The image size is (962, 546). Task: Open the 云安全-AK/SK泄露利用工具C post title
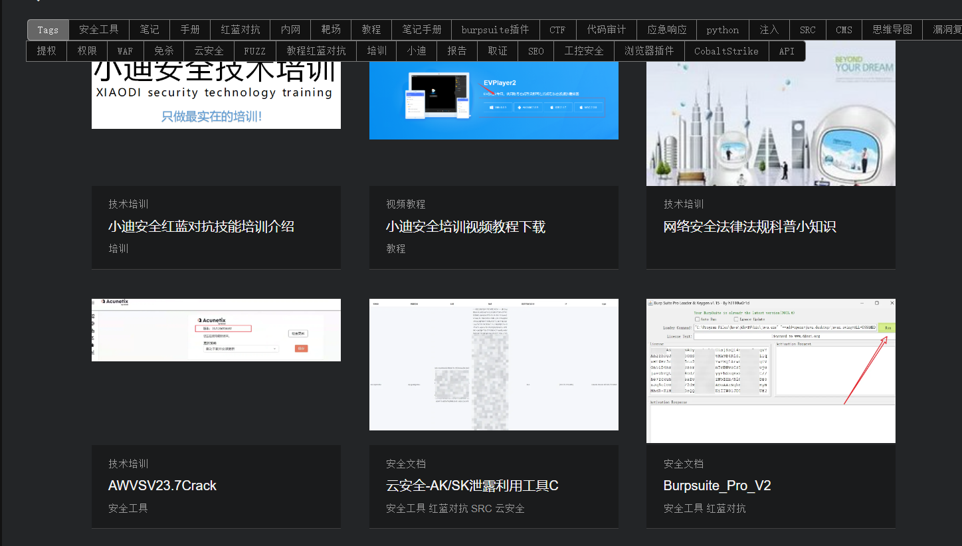(x=472, y=486)
